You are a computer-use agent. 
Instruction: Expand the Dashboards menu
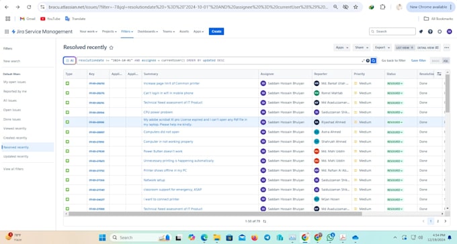point(148,32)
